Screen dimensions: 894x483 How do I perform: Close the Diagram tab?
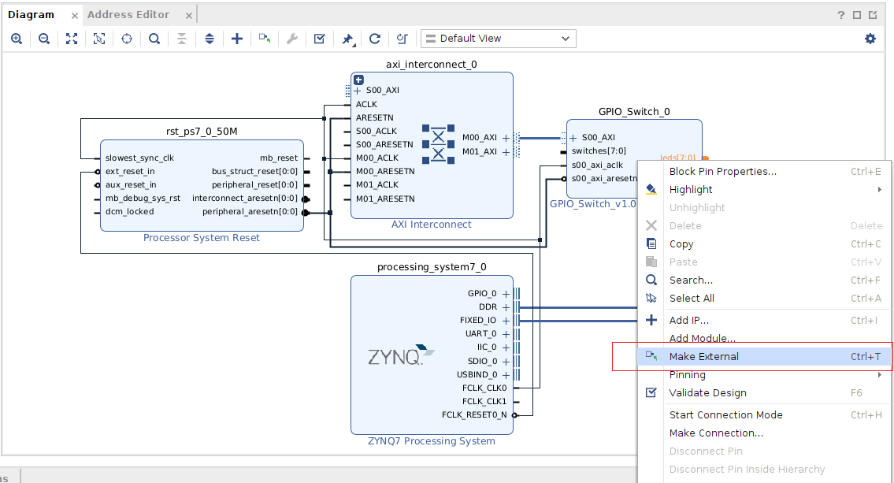click(x=74, y=16)
